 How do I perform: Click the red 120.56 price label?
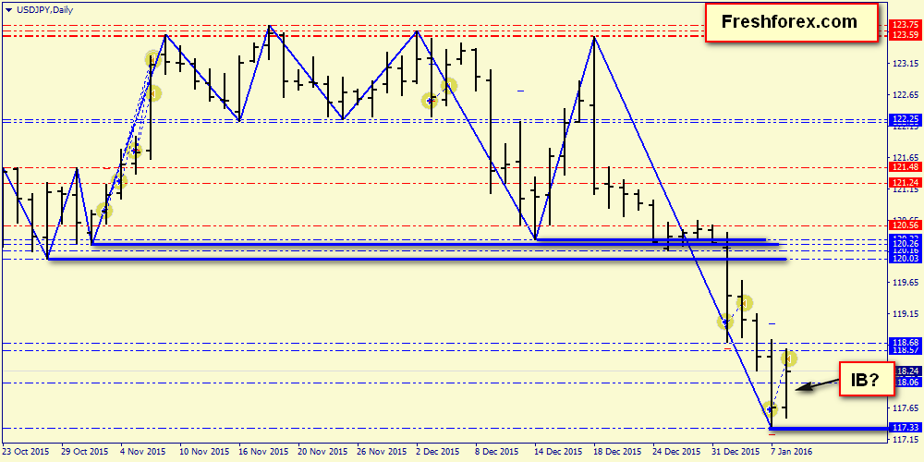point(906,225)
